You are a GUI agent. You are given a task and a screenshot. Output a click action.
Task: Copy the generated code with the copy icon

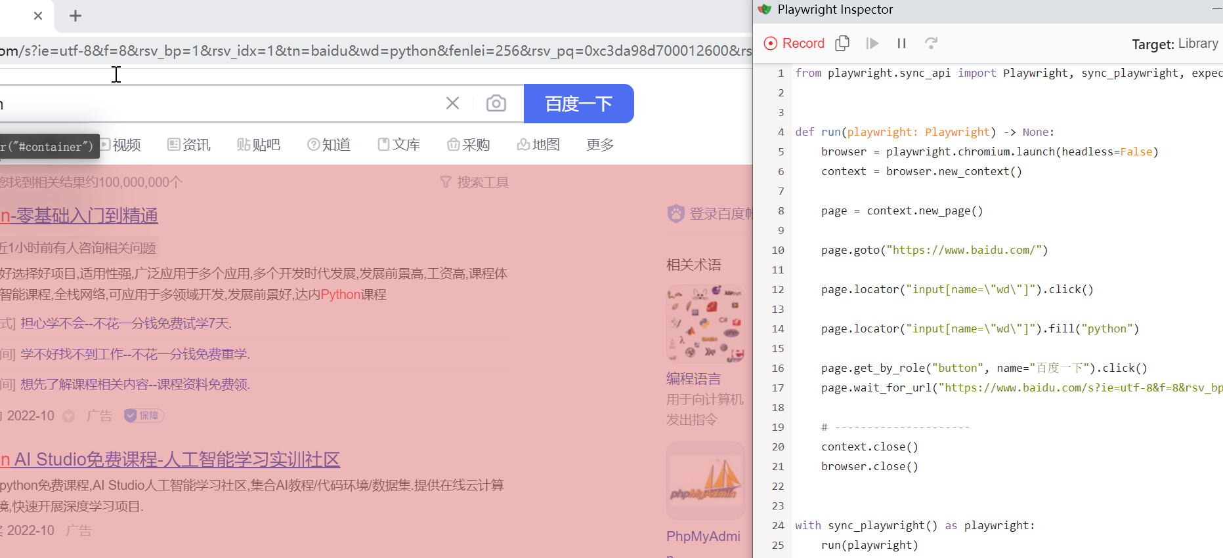[842, 43]
